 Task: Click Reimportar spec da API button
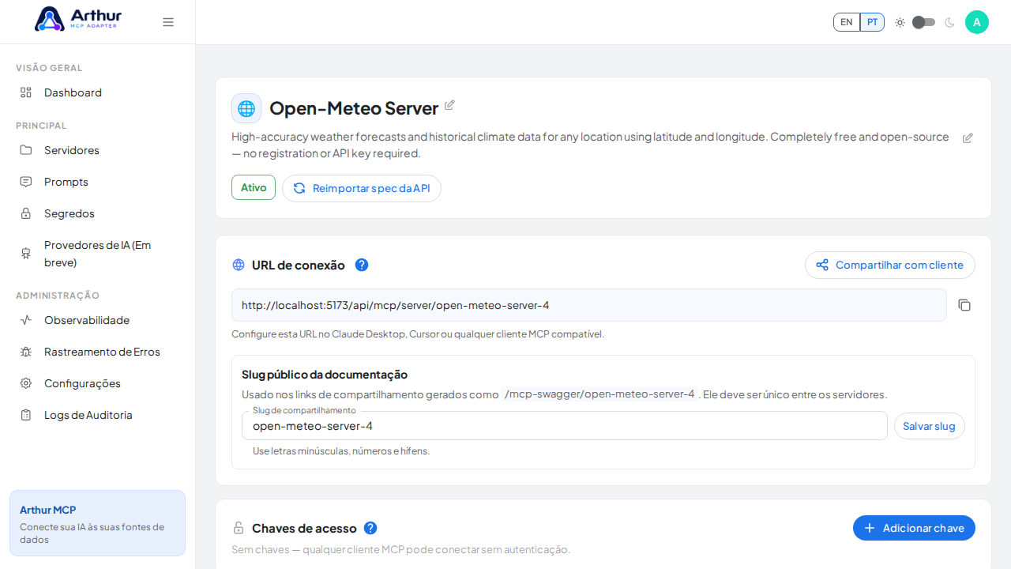coord(362,188)
